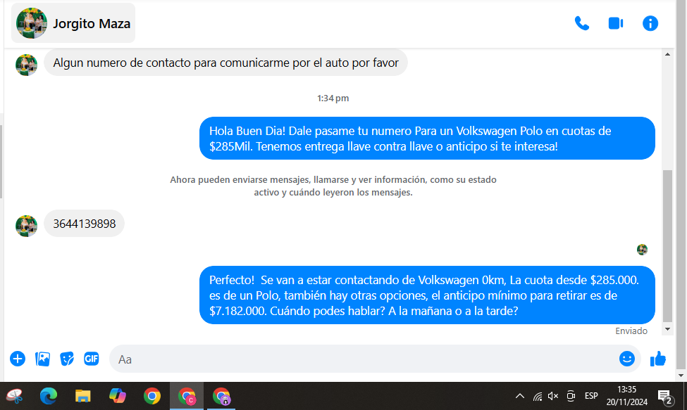Open Google Chrome from taskbar
This screenshot has height=410, width=687.
[x=152, y=396]
